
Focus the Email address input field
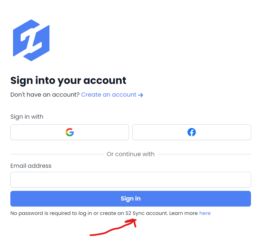pyautogui.click(x=131, y=180)
